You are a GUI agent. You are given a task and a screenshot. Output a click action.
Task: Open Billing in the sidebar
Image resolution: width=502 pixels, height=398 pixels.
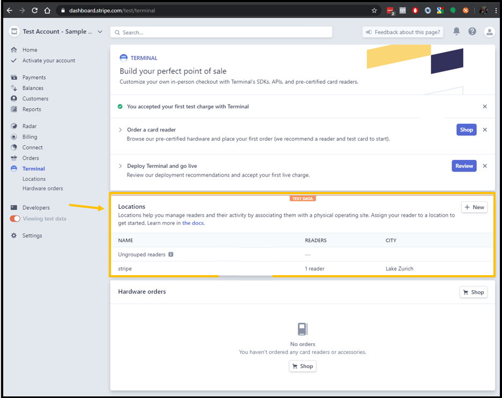pos(30,137)
